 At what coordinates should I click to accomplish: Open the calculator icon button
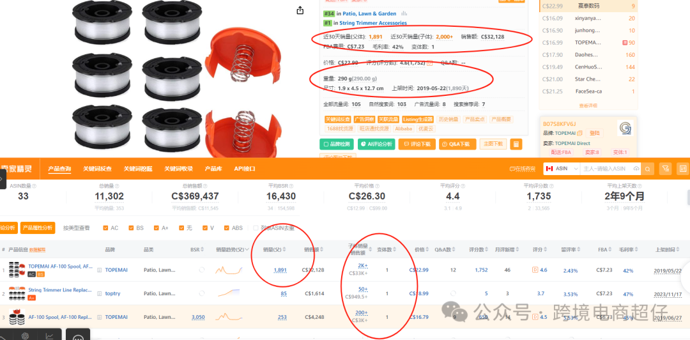tap(516, 144)
